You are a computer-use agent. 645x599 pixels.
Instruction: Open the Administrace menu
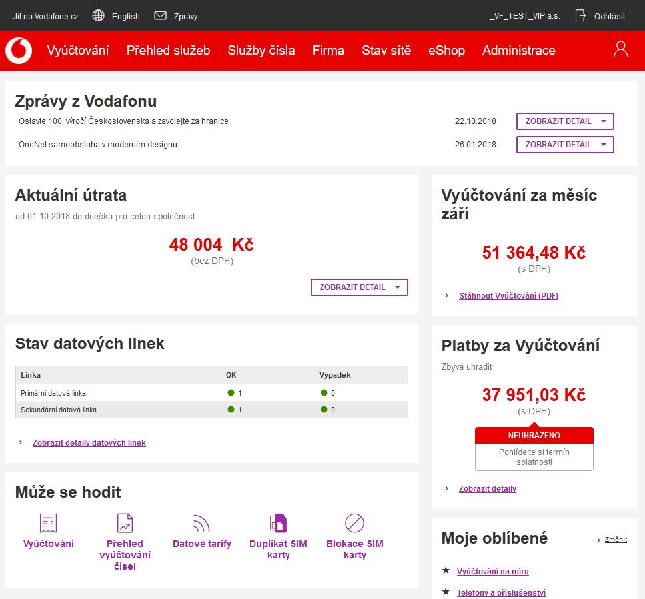pyautogui.click(x=519, y=50)
